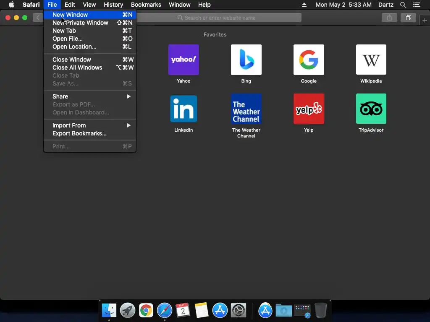
Task: Open the Bing favorite tile
Action: [x=246, y=60]
